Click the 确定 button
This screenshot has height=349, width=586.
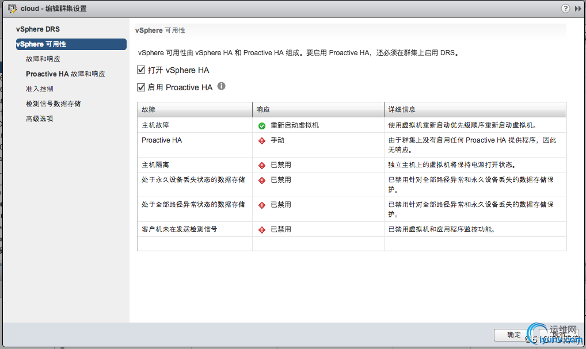point(514,335)
